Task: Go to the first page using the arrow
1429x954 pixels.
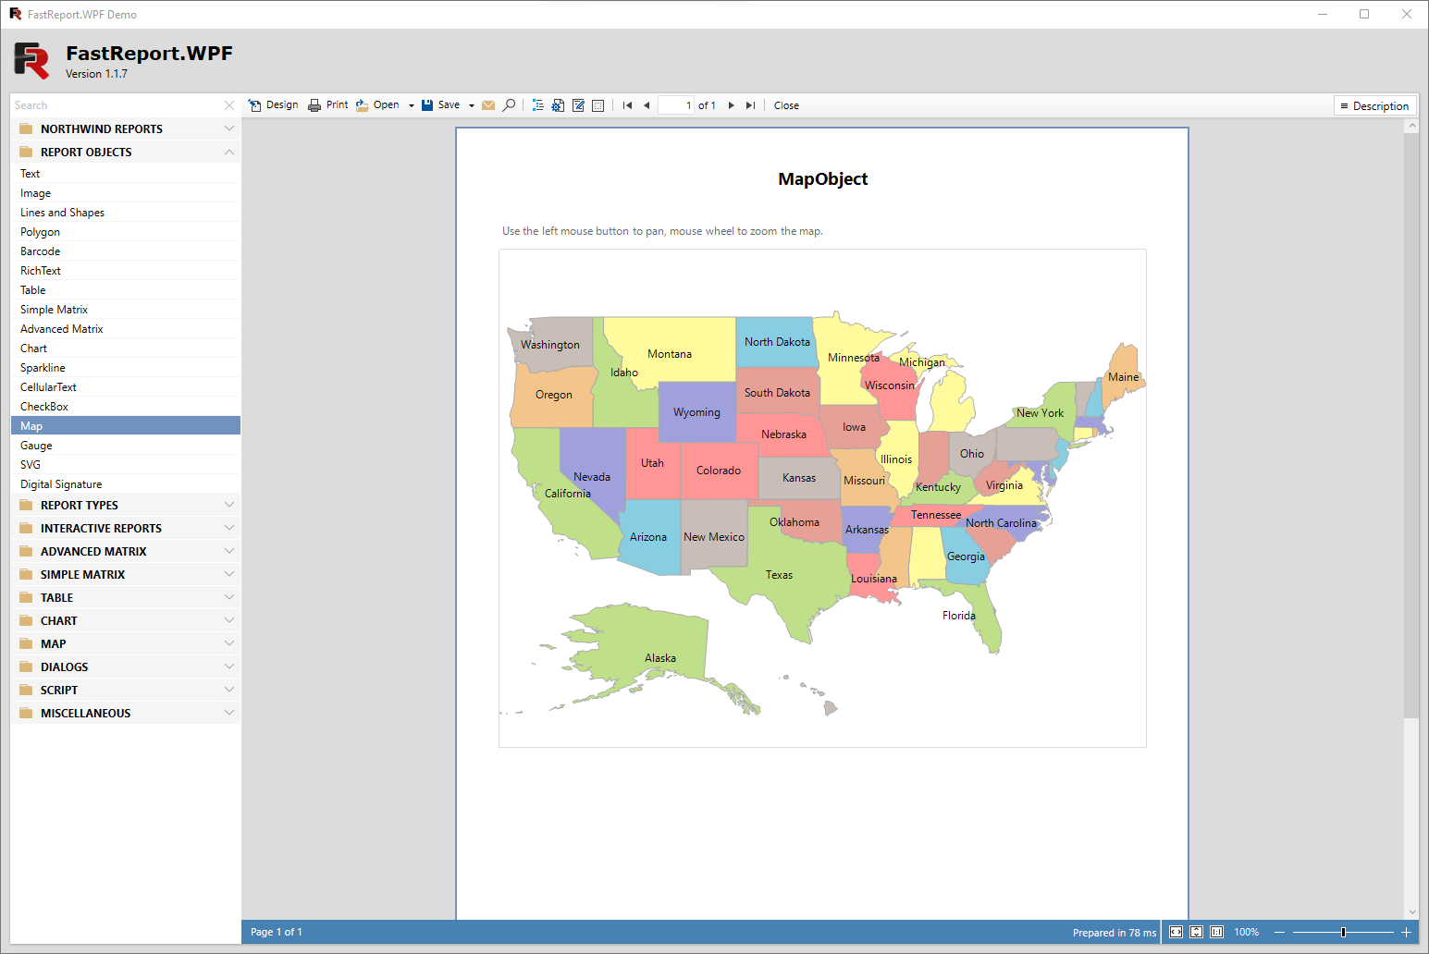Action: (x=627, y=105)
